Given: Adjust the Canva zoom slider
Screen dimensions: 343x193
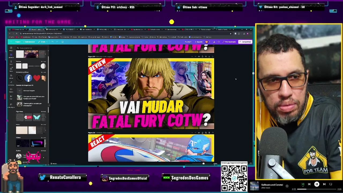Looking at the screenshot, I should 203,164.
